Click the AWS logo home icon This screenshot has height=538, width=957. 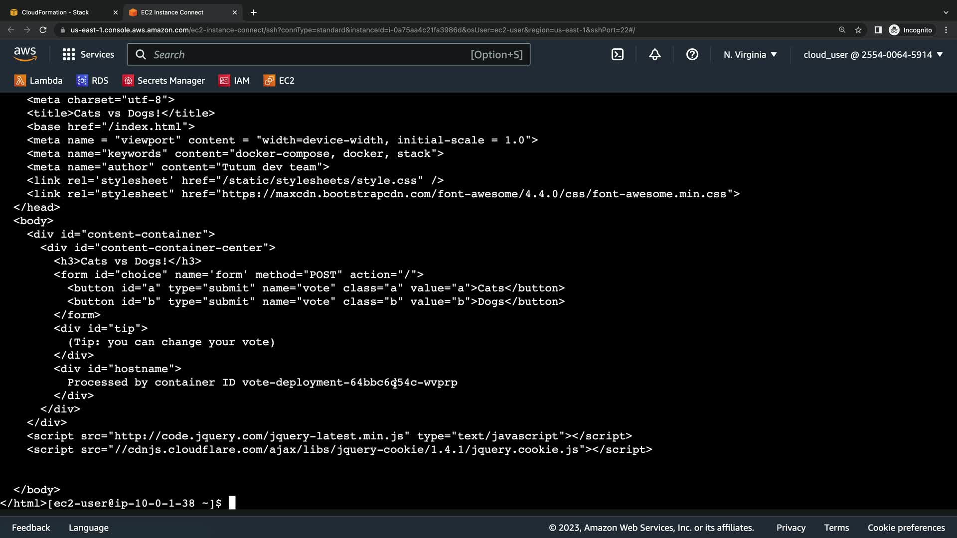pos(25,54)
